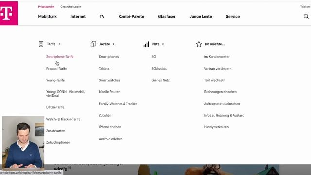Open the 5G link under Netz
Viewport: 311px width, 175px height.
pos(154,57)
